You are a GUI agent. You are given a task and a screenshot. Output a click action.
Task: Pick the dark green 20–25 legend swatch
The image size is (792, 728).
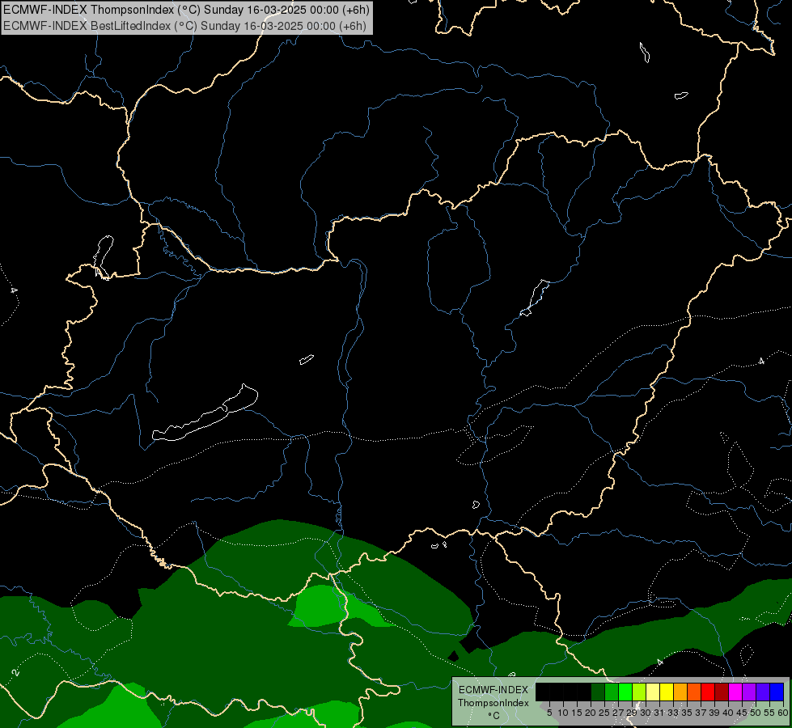[598, 692]
